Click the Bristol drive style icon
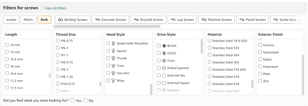This screenshot has width=308, height=106. coord(164,46)
